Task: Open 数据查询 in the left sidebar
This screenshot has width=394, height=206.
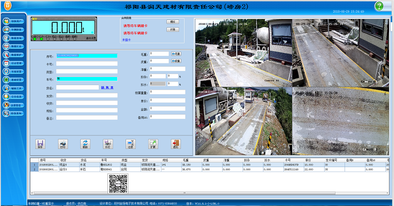Action: pyautogui.click(x=14, y=38)
